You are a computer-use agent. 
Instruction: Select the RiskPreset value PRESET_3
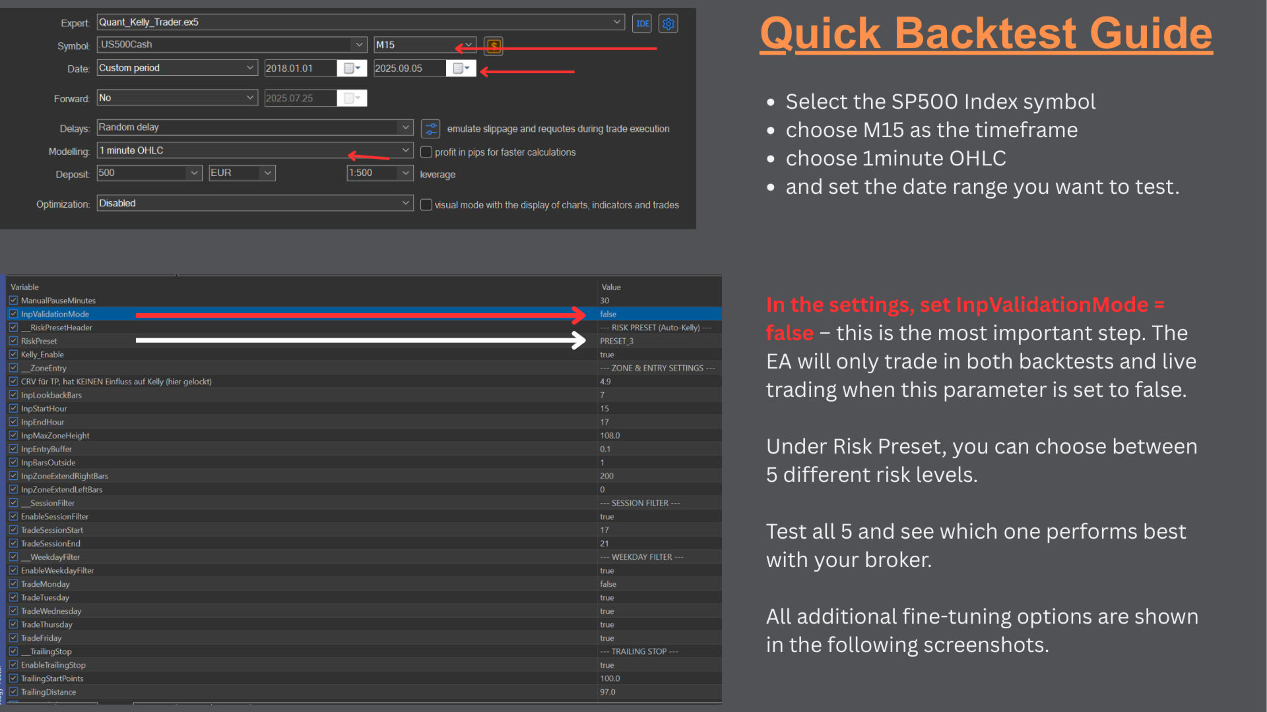point(616,341)
